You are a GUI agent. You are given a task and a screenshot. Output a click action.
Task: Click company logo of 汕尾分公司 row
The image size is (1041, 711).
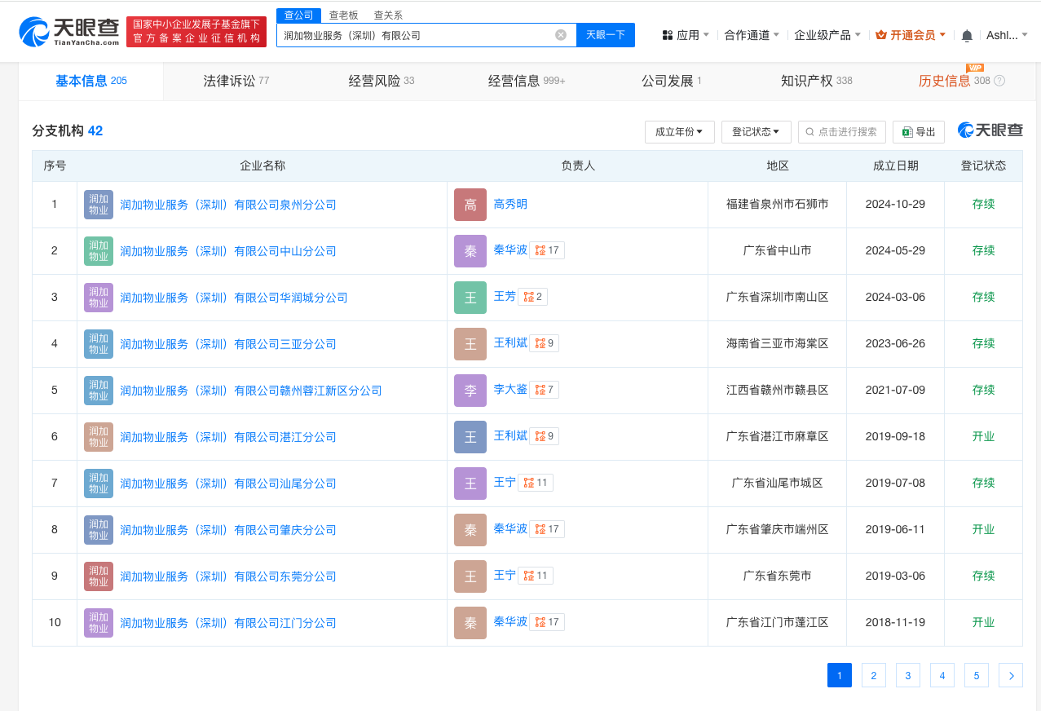[x=99, y=484]
